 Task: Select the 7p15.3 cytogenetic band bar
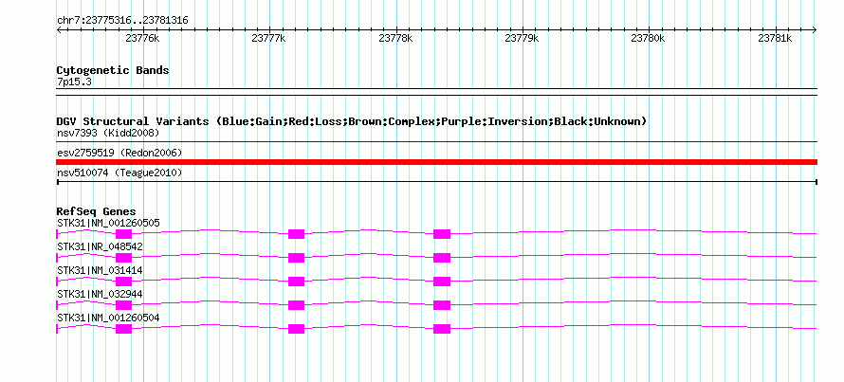437,92
